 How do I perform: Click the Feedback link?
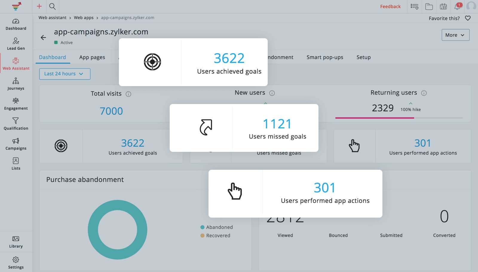tap(390, 6)
